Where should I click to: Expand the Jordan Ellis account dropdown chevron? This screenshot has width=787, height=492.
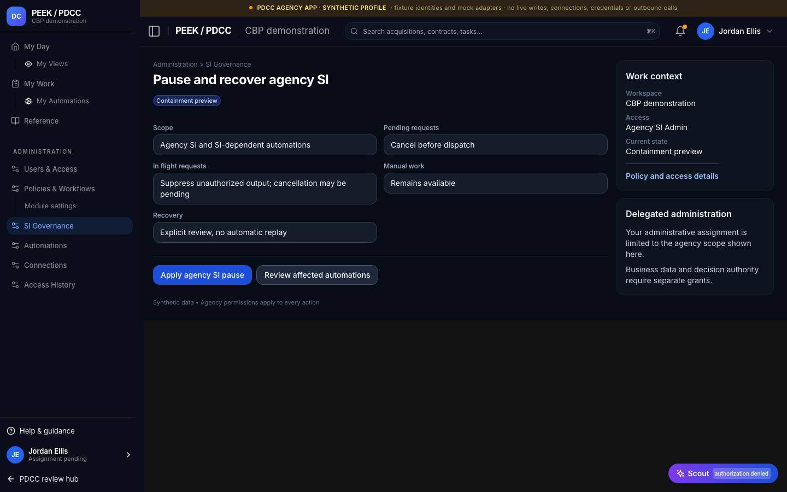point(770,31)
